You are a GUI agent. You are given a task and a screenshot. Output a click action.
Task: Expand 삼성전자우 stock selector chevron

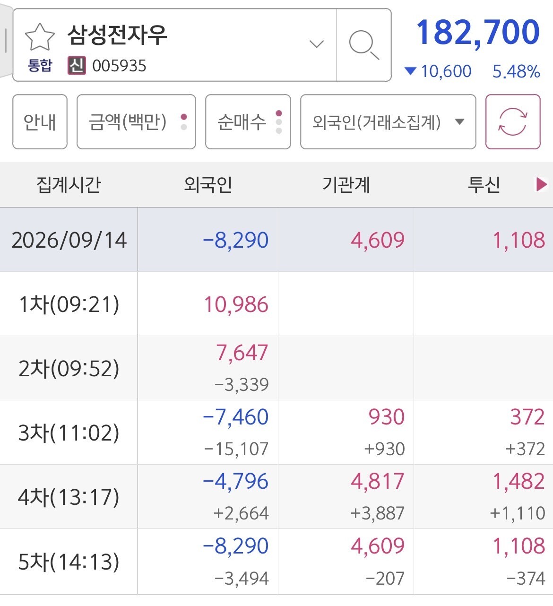coord(316,44)
